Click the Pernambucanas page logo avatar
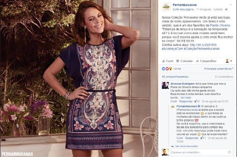The height and width of the screenshot is (157, 237). point(166,7)
